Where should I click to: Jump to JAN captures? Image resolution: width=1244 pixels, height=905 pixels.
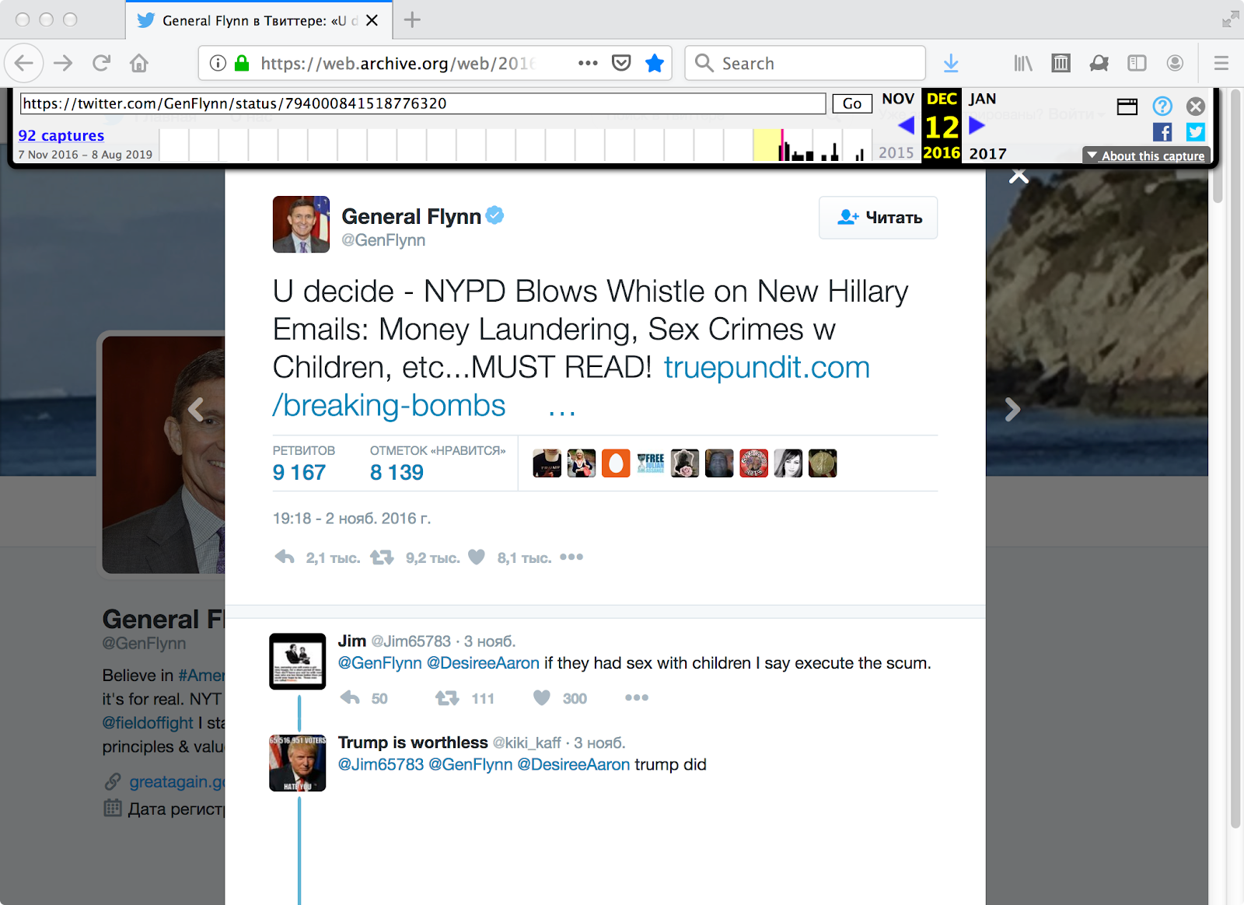click(982, 99)
